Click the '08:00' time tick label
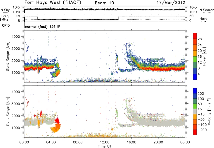214x148 pixels. tap(78, 142)
